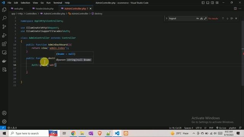
Task: Open editor More Actions ellipsis
Action: (x=240, y=8)
